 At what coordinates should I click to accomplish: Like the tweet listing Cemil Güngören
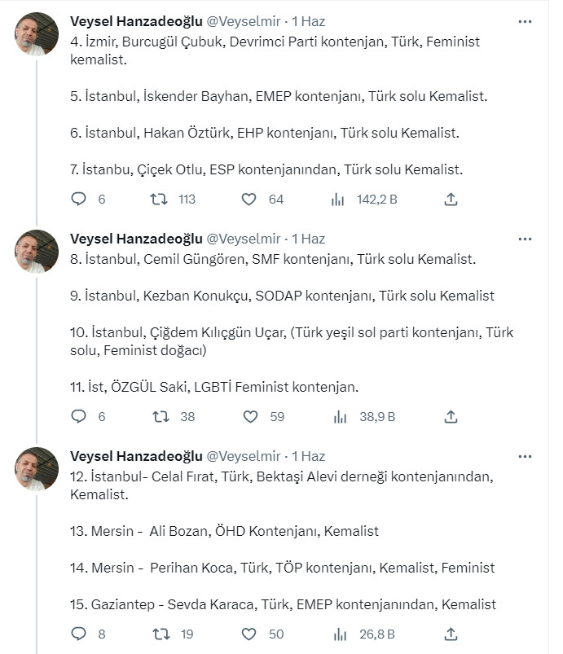(x=250, y=416)
